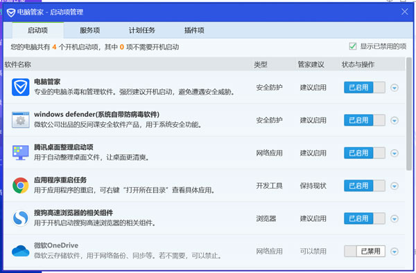This screenshot has width=416, height=273.
Task: Click 开发工具 type cell
Action: [269, 186]
